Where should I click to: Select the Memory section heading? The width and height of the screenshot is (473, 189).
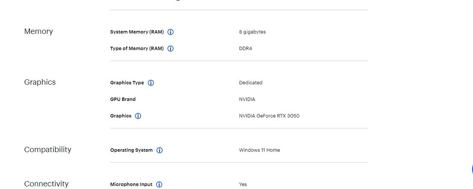[38, 31]
